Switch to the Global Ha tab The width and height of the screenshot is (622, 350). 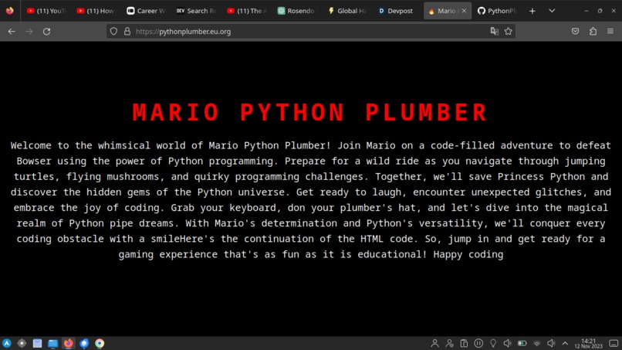(346, 11)
